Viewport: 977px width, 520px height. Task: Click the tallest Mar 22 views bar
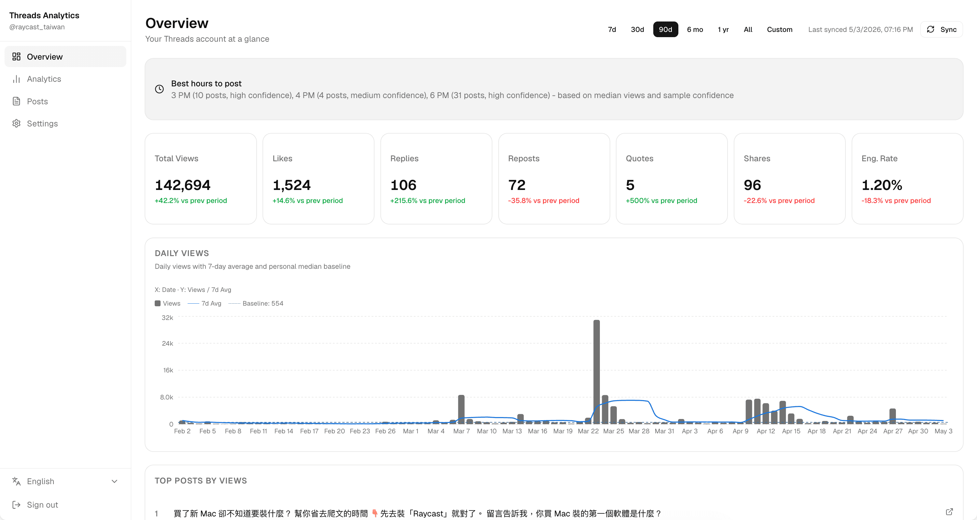[x=597, y=371]
